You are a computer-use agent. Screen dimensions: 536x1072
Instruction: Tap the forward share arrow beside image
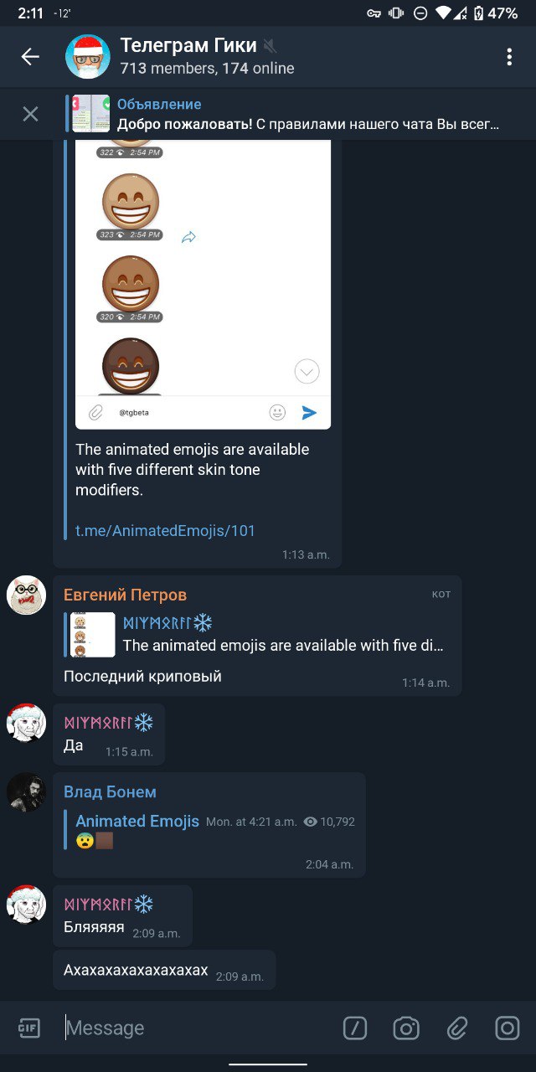(x=188, y=238)
